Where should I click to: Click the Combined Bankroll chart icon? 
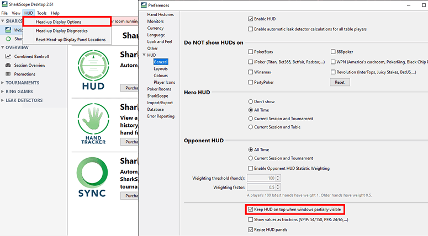pyautogui.click(x=8, y=56)
